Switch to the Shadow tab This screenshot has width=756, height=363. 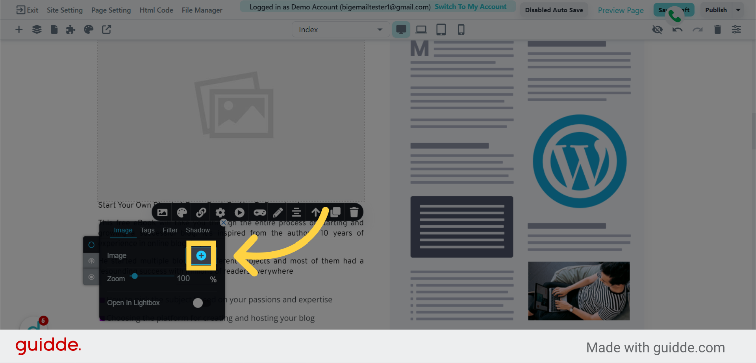coord(198,230)
